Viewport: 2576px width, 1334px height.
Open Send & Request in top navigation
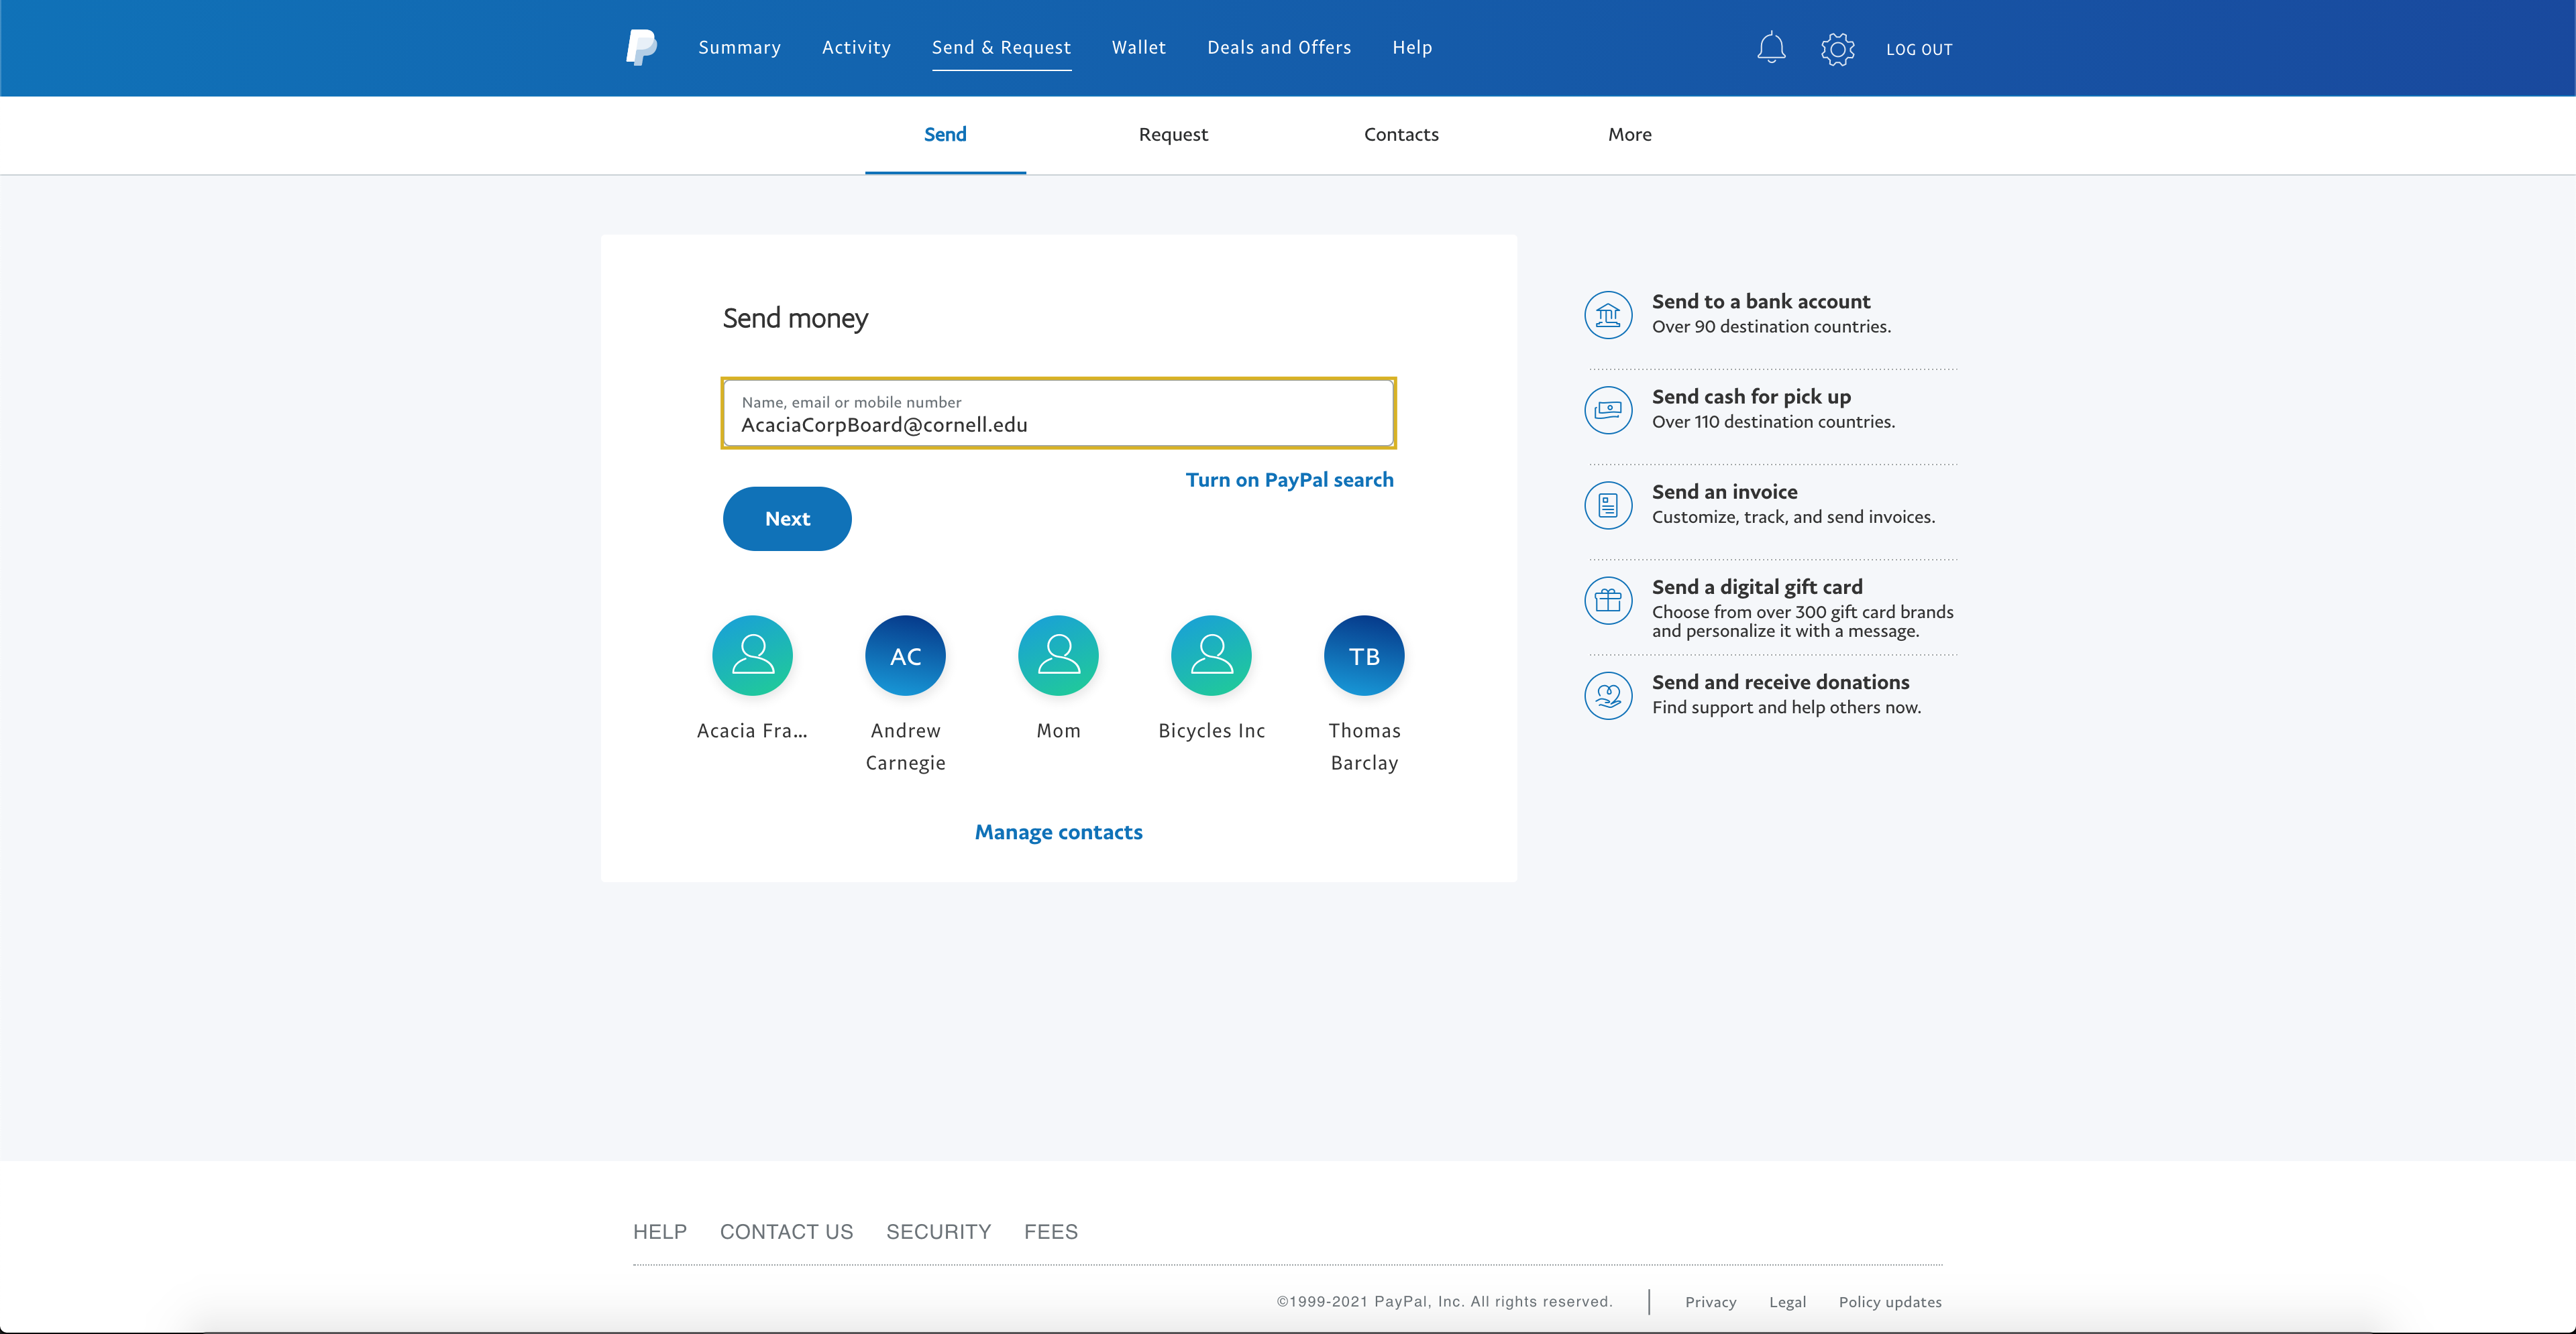1001,47
